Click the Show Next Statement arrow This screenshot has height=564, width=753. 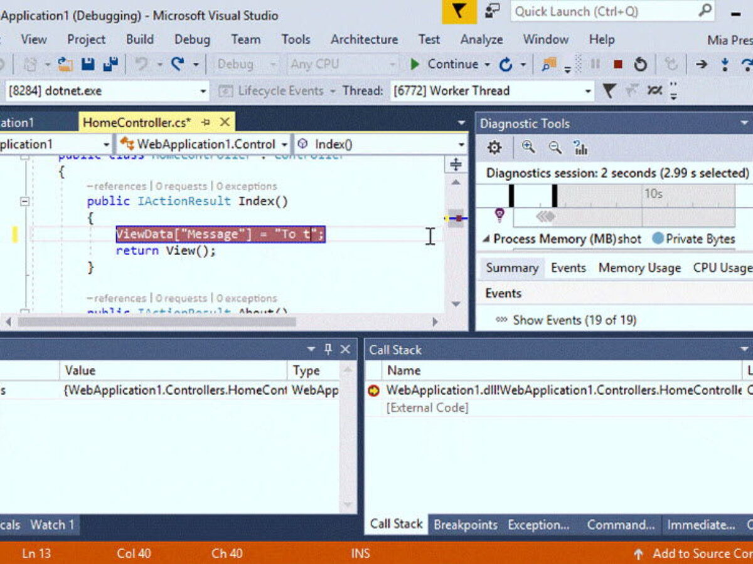click(702, 64)
